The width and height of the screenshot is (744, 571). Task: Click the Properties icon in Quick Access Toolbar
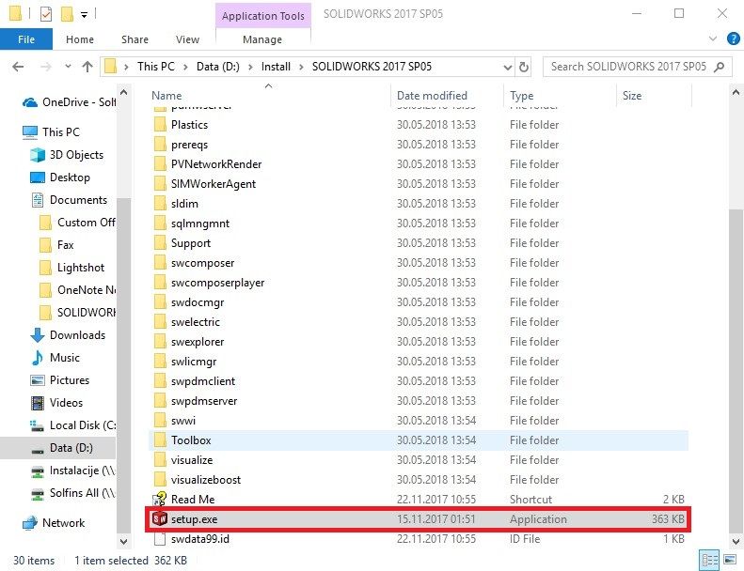coord(45,14)
